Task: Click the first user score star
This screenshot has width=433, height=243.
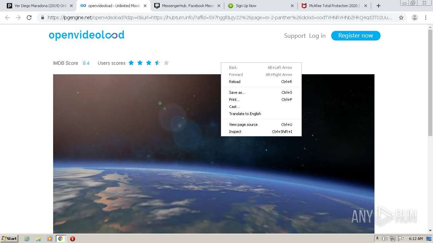Action: click(131, 63)
